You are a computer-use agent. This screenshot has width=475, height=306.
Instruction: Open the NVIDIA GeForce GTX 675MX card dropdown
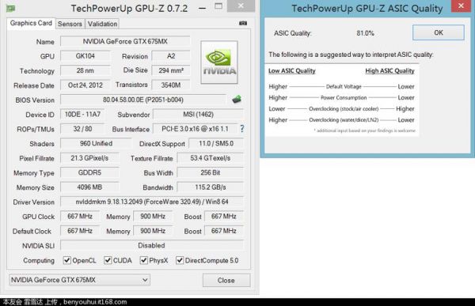[79, 280]
